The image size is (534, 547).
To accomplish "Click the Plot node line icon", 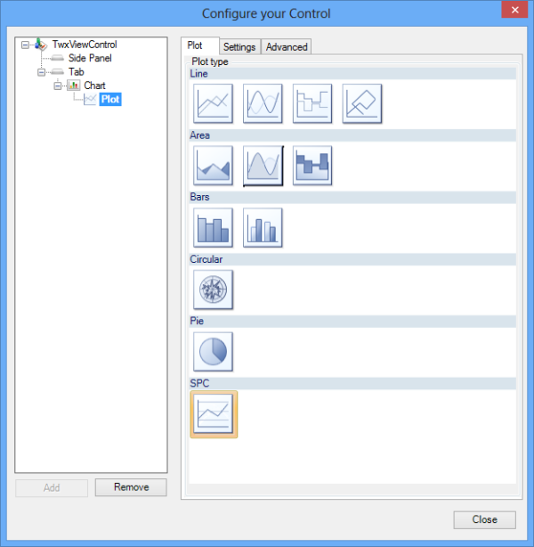I will click(90, 100).
